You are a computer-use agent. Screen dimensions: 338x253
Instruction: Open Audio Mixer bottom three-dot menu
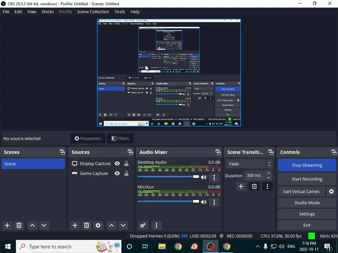pyautogui.click(x=156, y=225)
